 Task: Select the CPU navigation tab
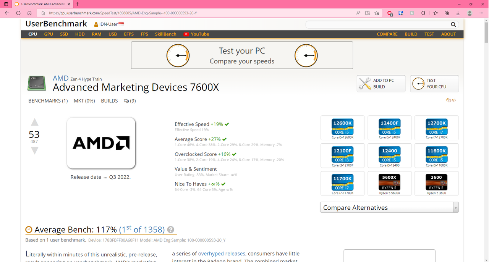33,34
